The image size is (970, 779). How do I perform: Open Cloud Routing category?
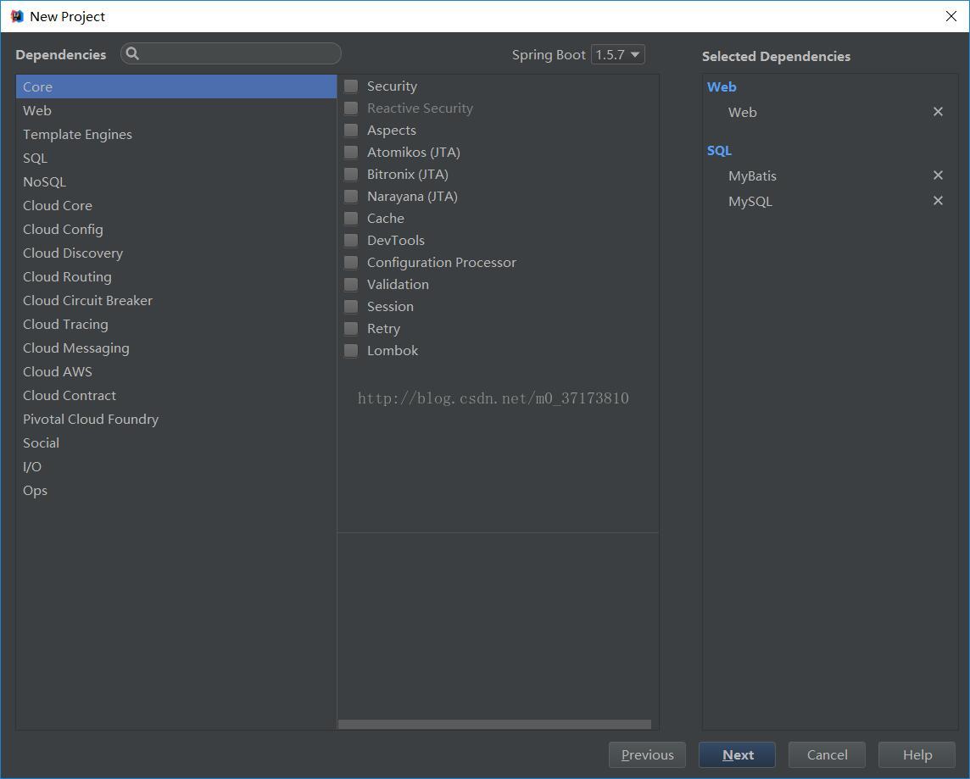(176, 277)
